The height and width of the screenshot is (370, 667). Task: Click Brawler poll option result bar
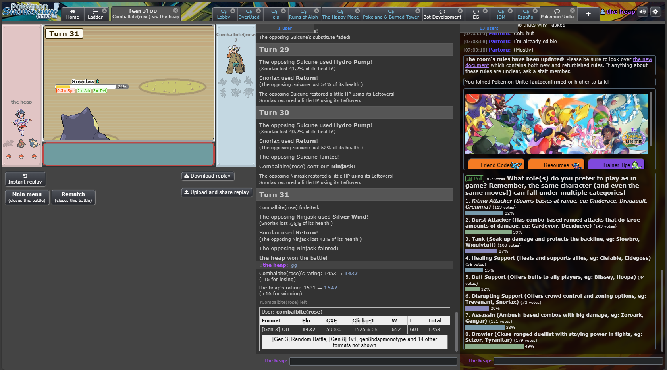pos(494,347)
